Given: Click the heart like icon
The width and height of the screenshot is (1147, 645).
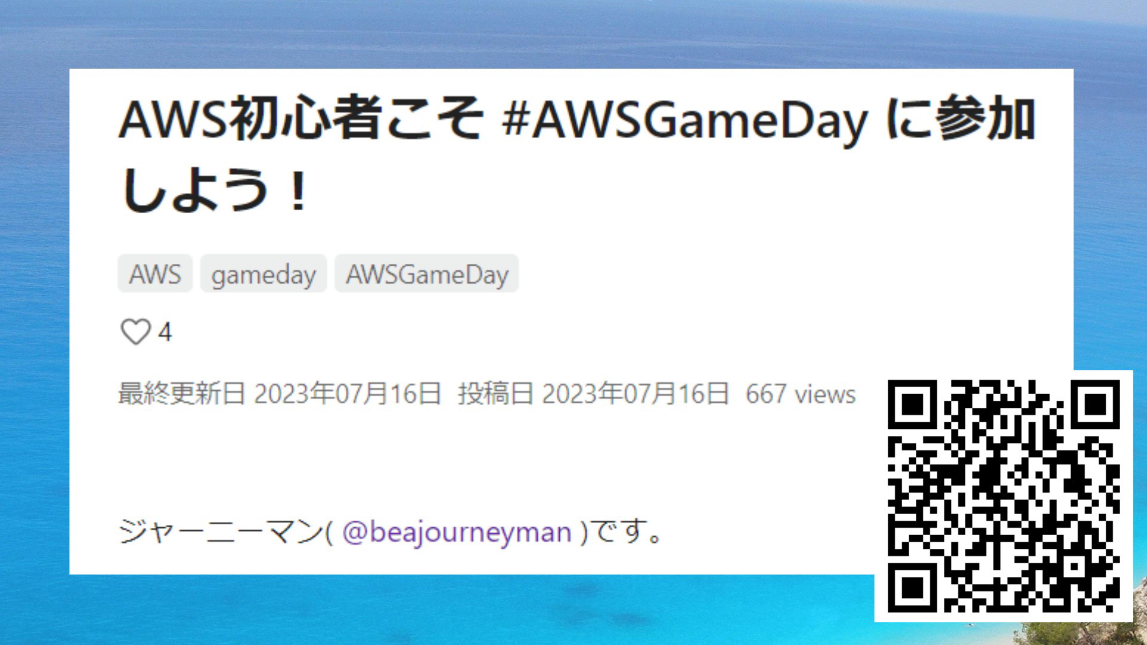Looking at the screenshot, I should [x=136, y=331].
